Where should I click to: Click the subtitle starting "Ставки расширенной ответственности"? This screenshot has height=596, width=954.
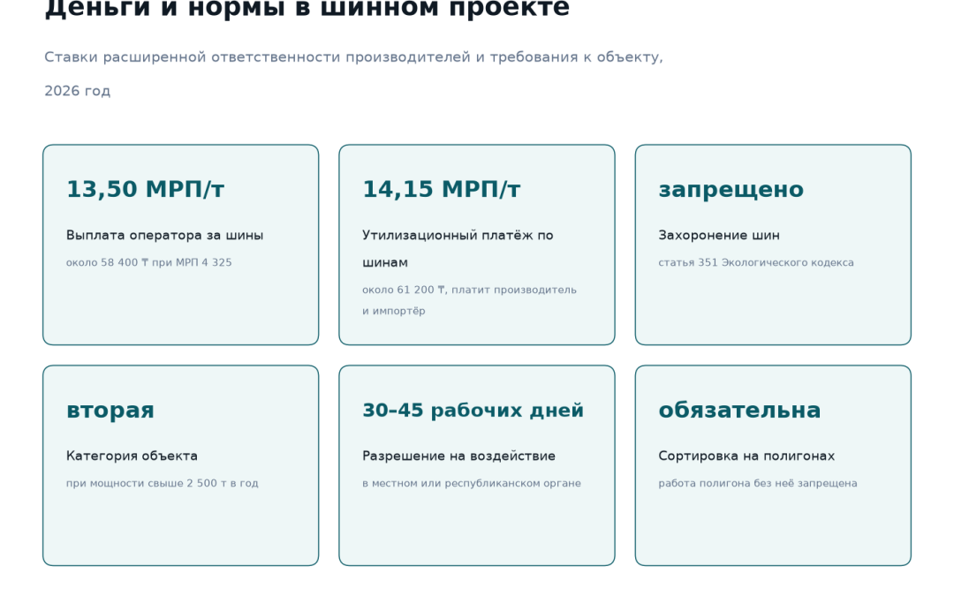click(353, 57)
